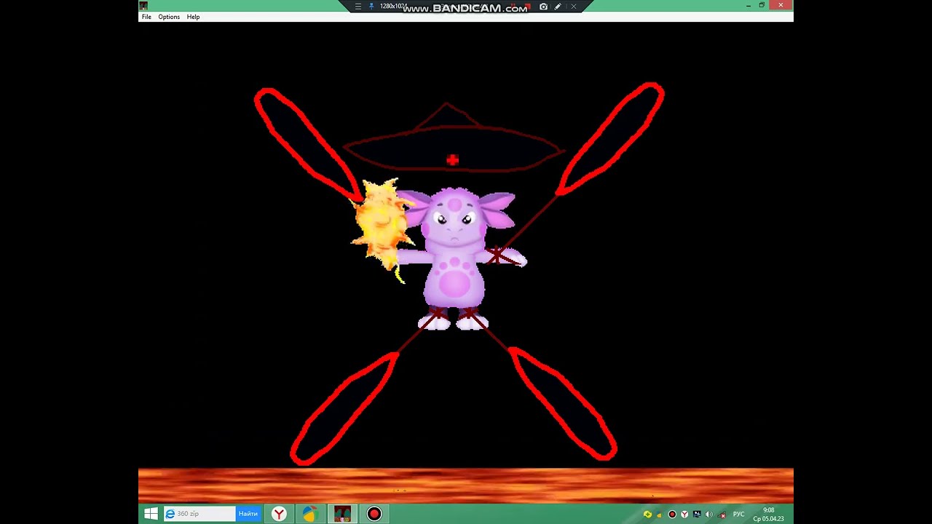932x524 pixels.
Task: Open the Help menu
Action: tap(193, 17)
